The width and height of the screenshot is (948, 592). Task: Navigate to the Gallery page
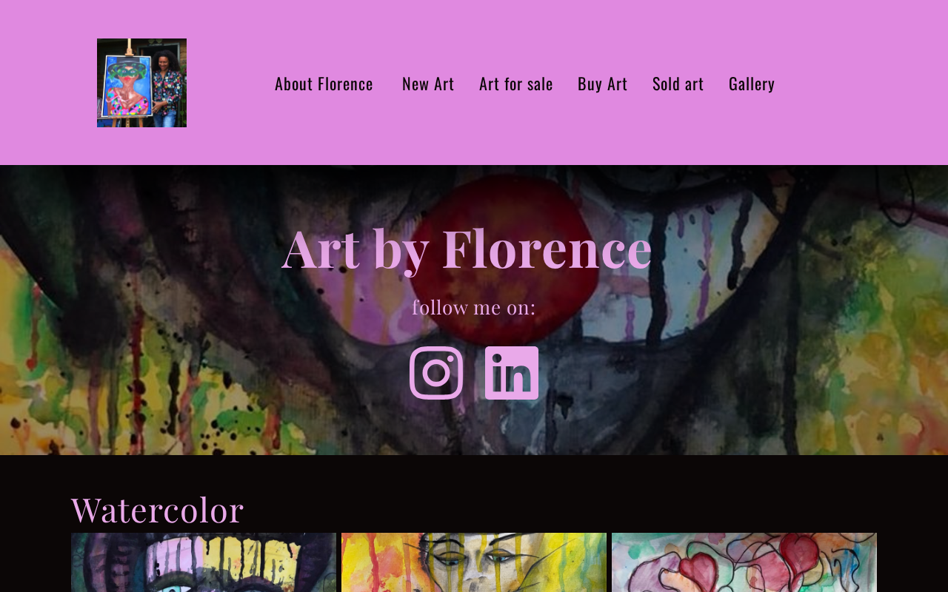(752, 84)
